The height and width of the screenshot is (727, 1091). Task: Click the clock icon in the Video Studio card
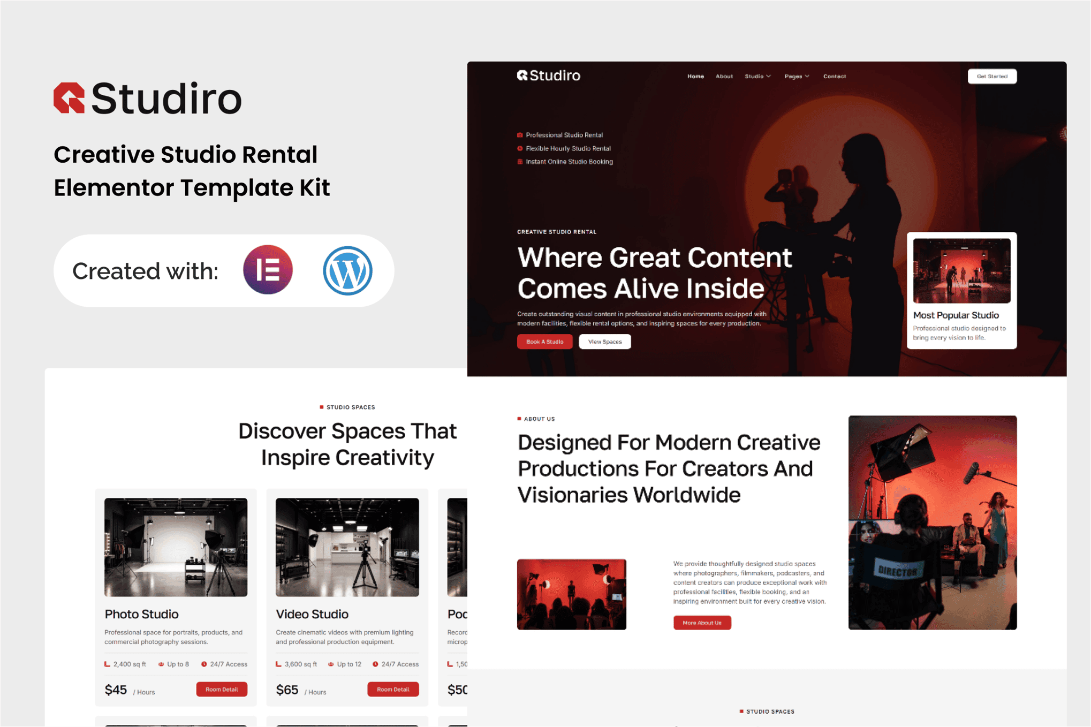[375, 664]
